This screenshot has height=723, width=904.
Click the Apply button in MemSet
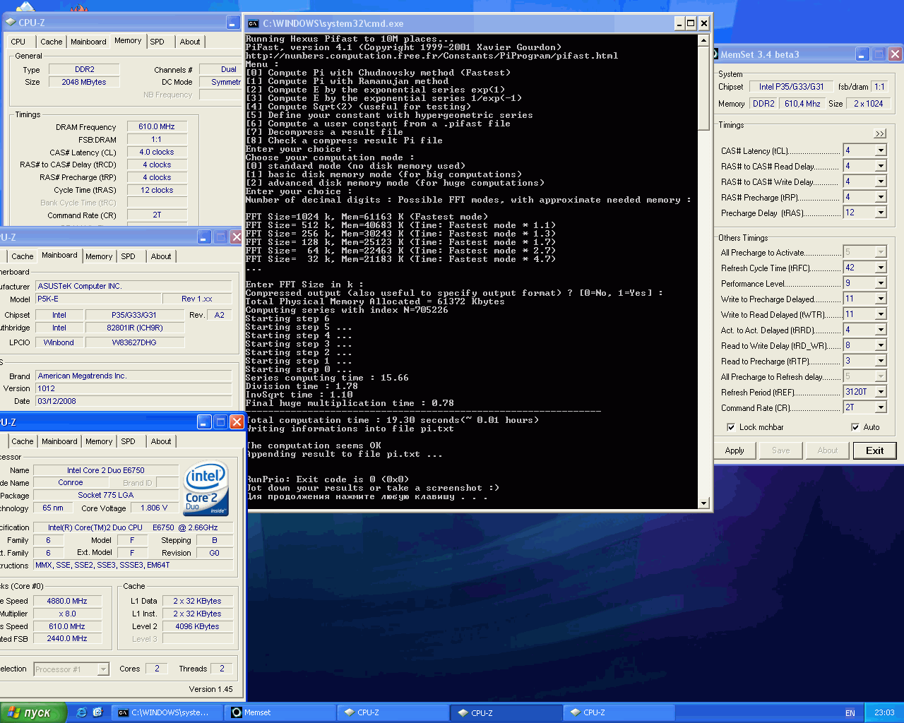pos(734,450)
